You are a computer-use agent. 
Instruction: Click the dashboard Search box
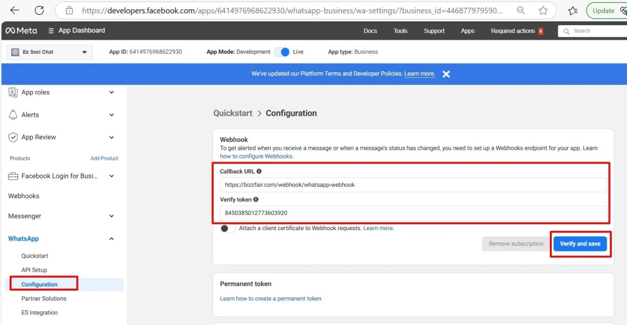coord(593,31)
